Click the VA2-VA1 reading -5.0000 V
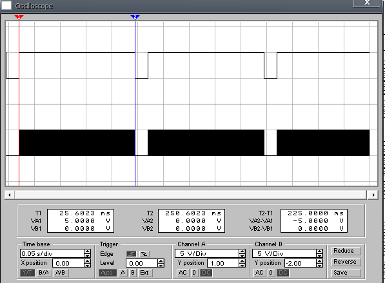The image size is (385, 283). point(318,221)
